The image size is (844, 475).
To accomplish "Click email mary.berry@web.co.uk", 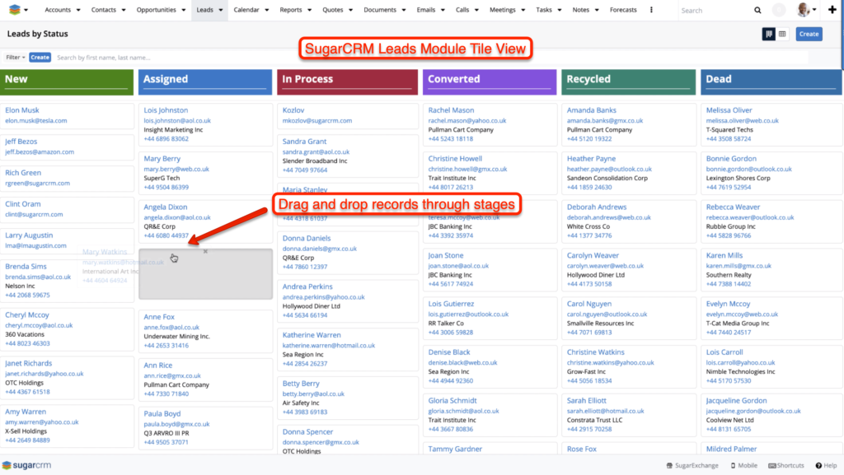I will [x=176, y=170].
